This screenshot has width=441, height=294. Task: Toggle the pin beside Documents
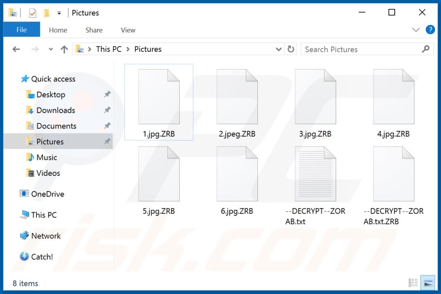[x=107, y=126]
